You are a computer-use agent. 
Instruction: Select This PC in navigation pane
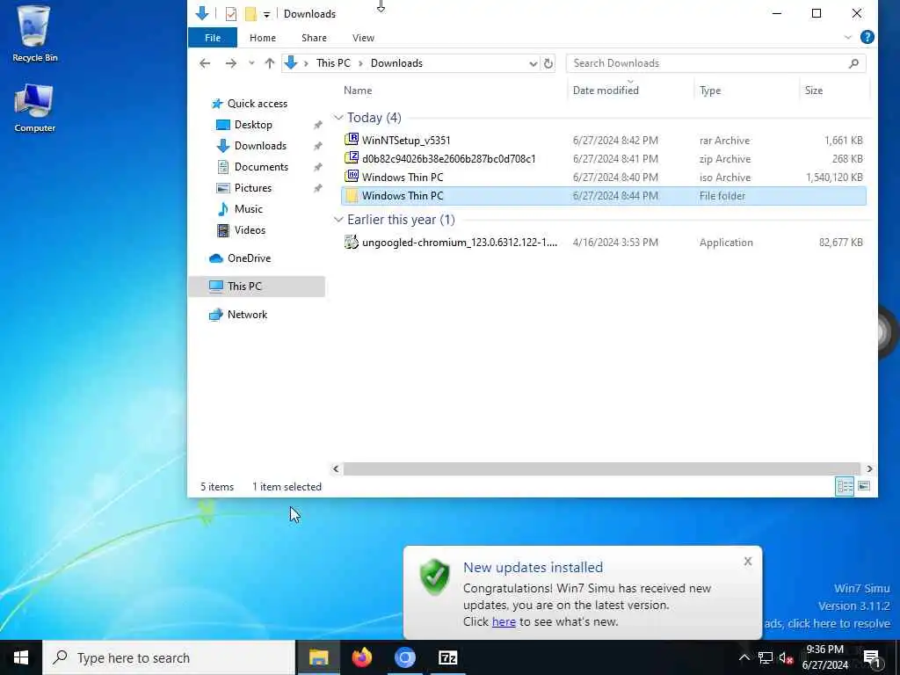point(256,287)
